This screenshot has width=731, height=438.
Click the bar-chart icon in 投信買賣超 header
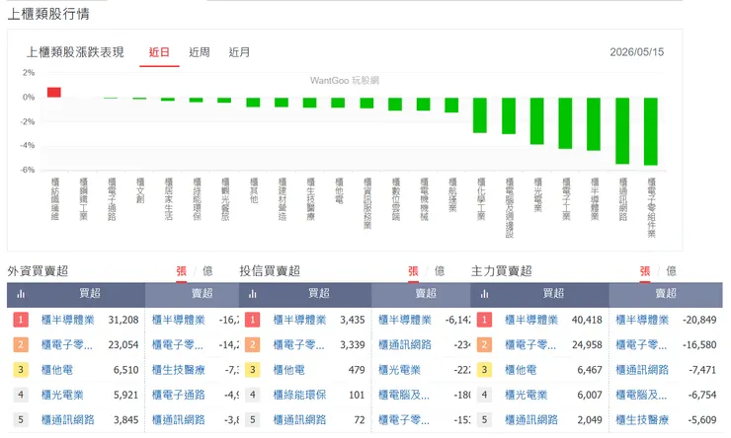[x=253, y=294]
